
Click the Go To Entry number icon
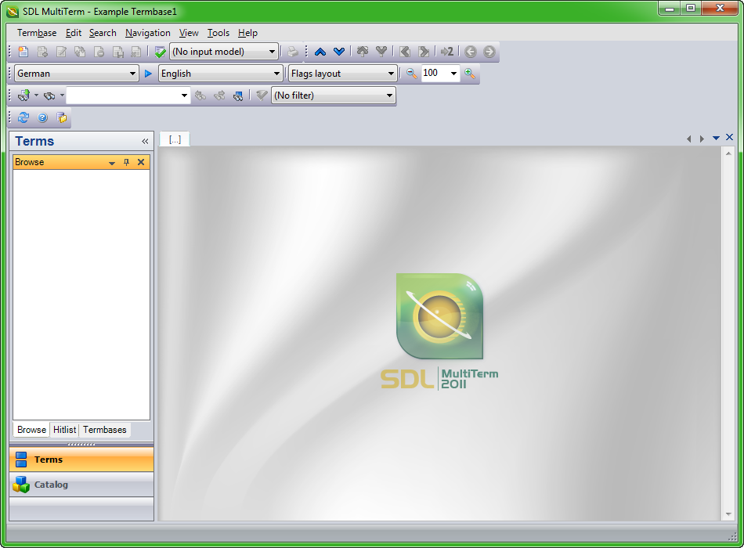pyautogui.click(x=447, y=51)
